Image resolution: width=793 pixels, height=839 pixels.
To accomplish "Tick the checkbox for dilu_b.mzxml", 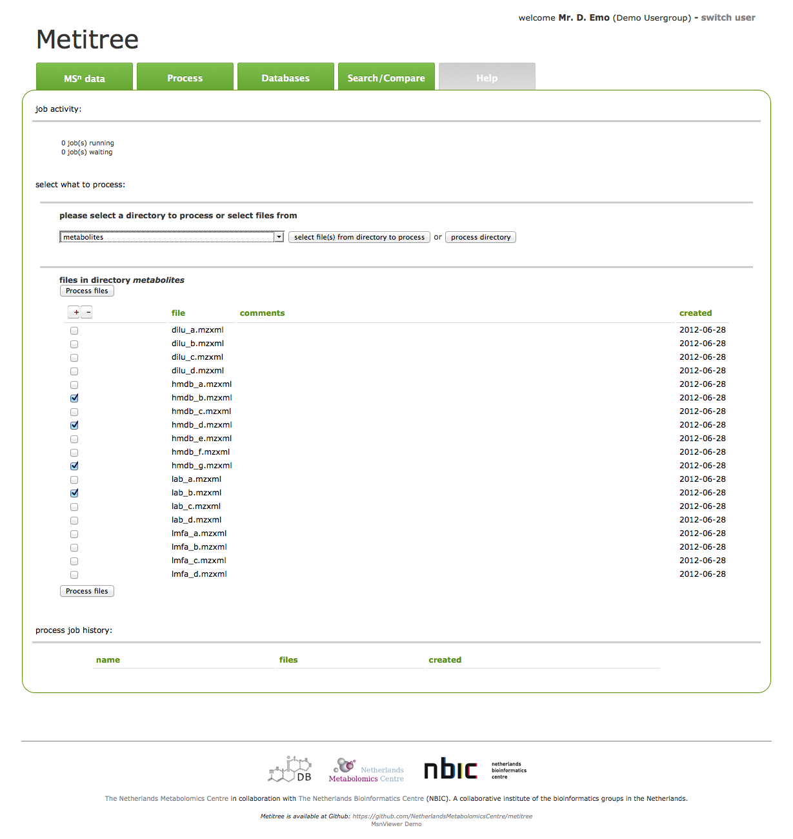I will [x=74, y=344].
